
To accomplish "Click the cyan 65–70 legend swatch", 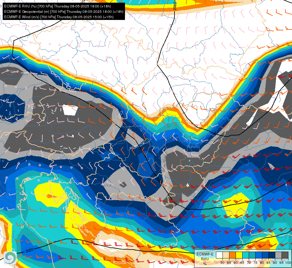I will coord(246,255).
